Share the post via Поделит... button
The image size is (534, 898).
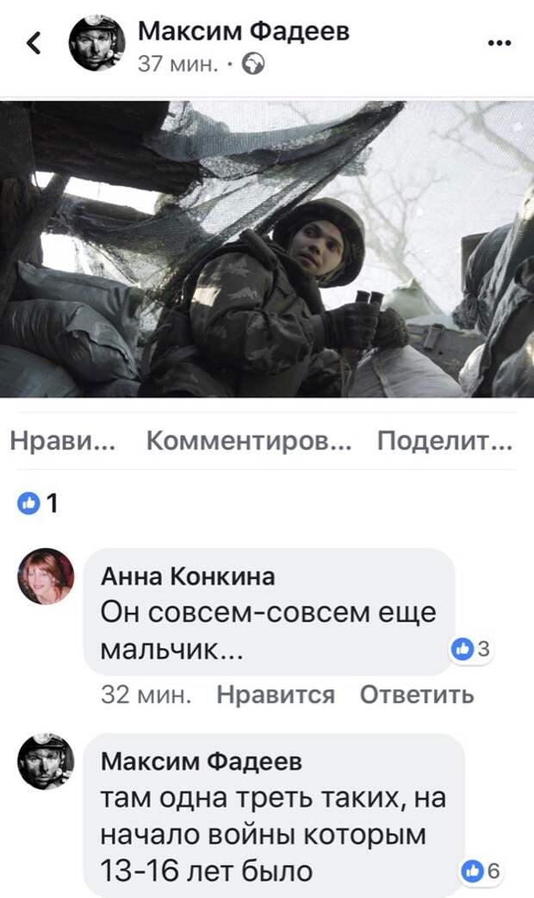pyautogui.click(x=444, y=441)
